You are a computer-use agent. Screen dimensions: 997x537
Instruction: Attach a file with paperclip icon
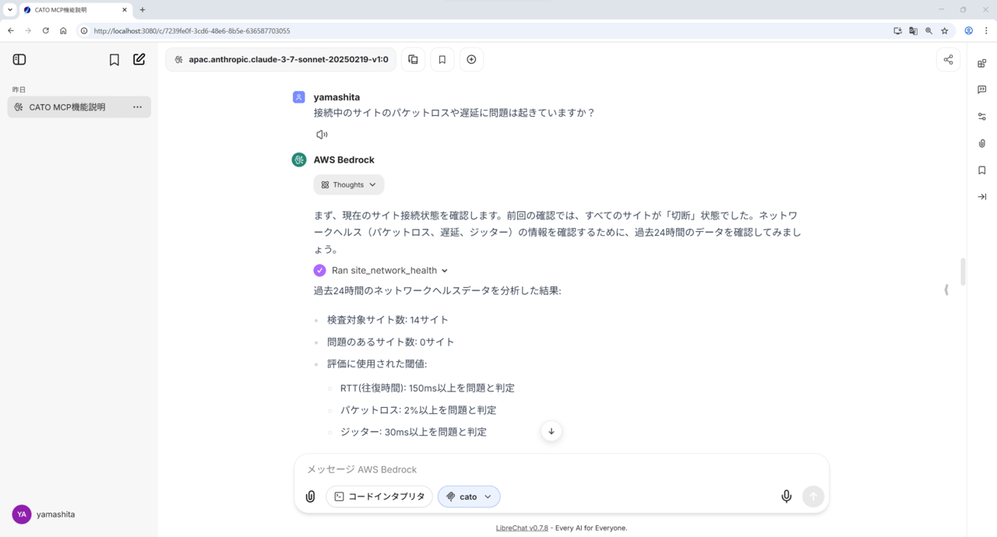tap(310, 497)
